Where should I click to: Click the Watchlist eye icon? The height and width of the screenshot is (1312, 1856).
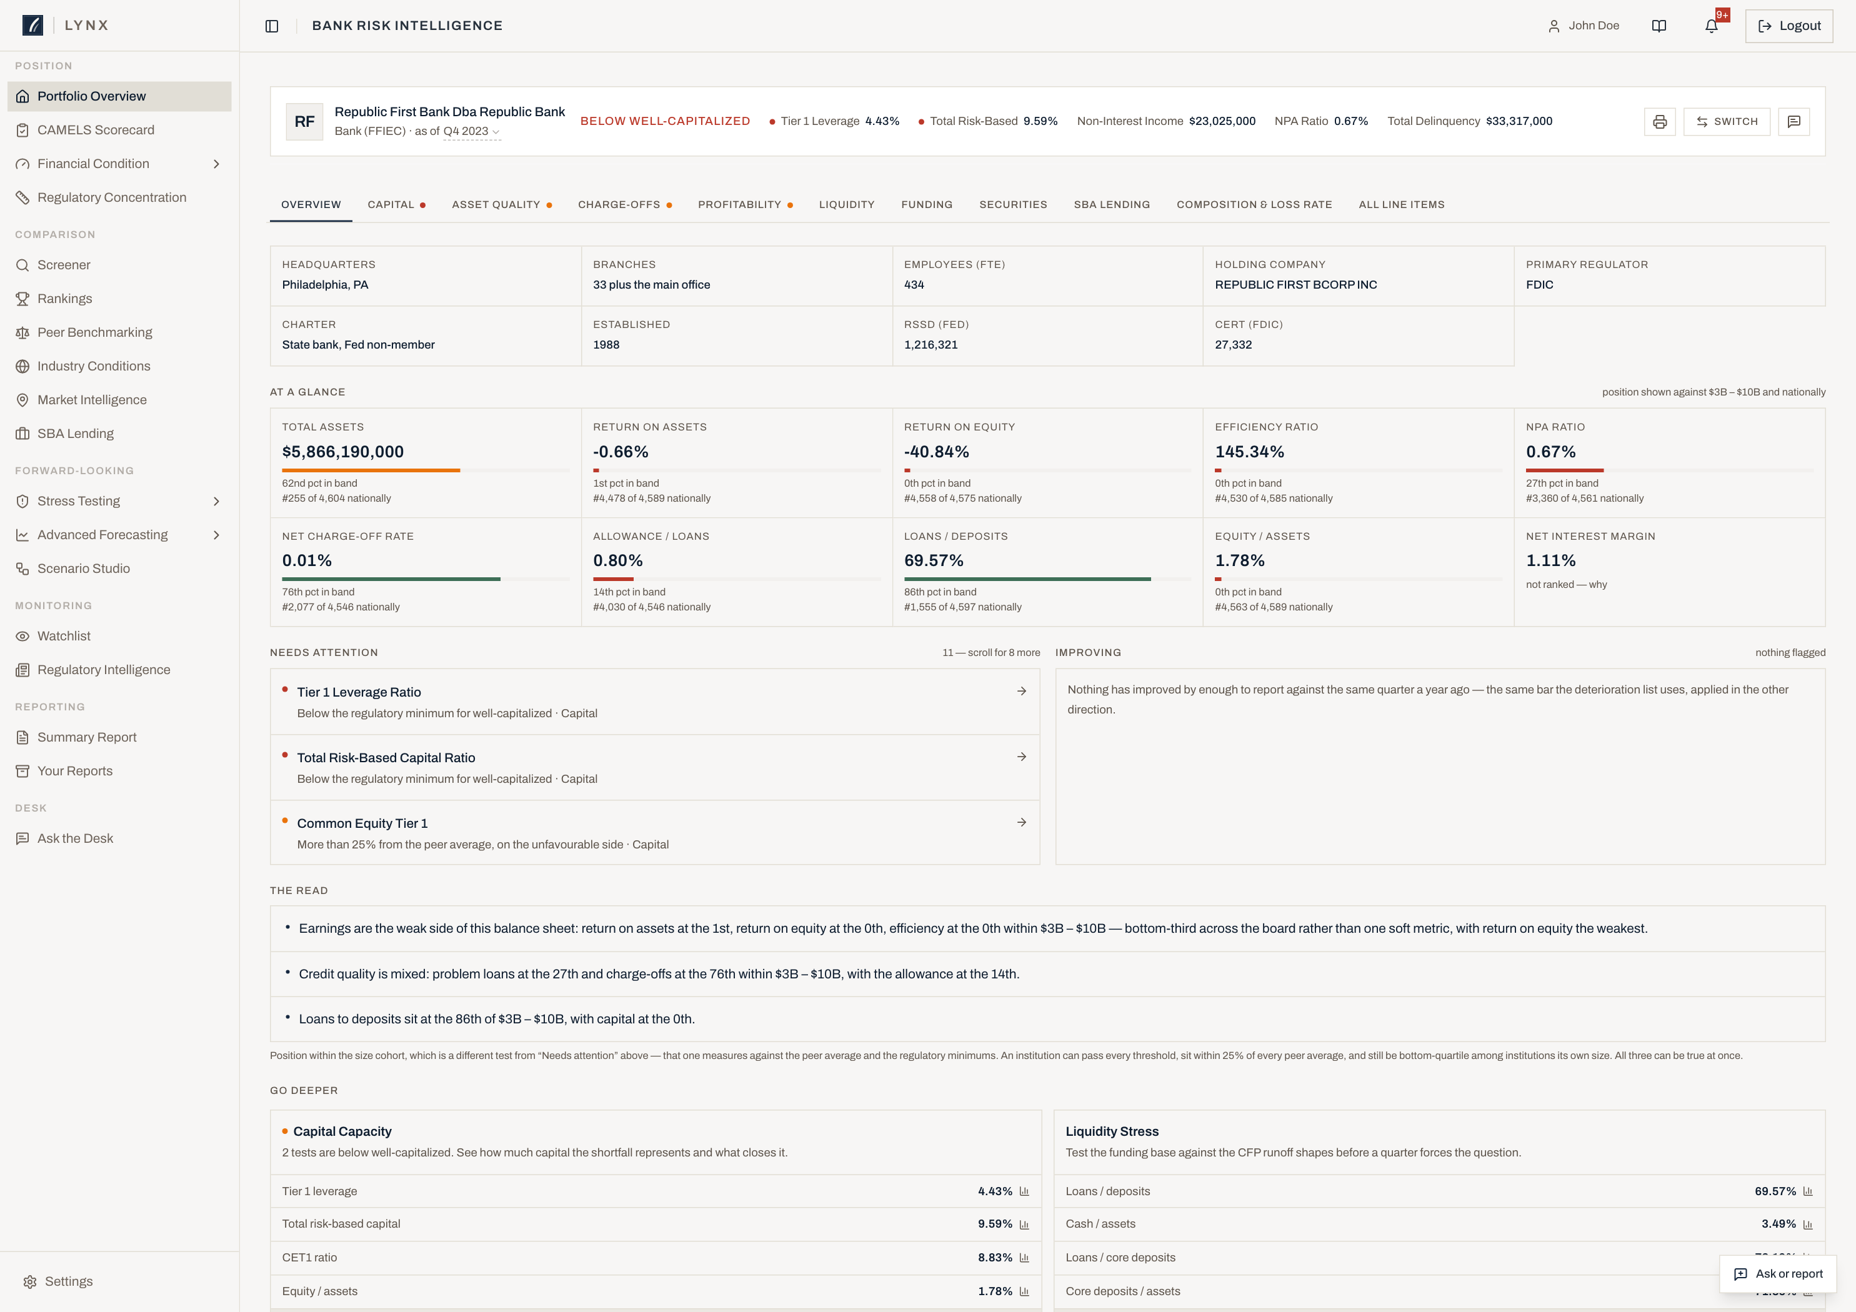click(x=22, y=636)
